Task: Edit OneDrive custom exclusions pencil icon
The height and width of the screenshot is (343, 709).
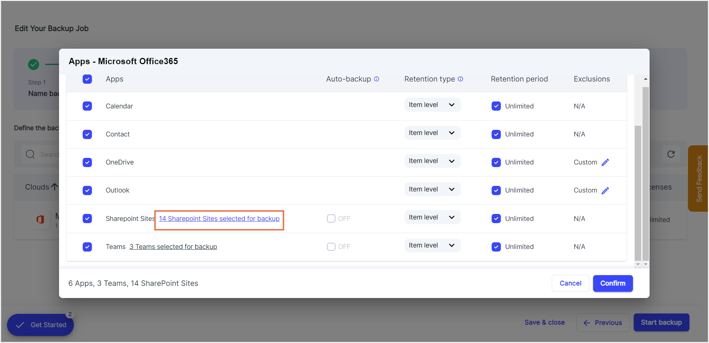Action: tap(605, 162)
